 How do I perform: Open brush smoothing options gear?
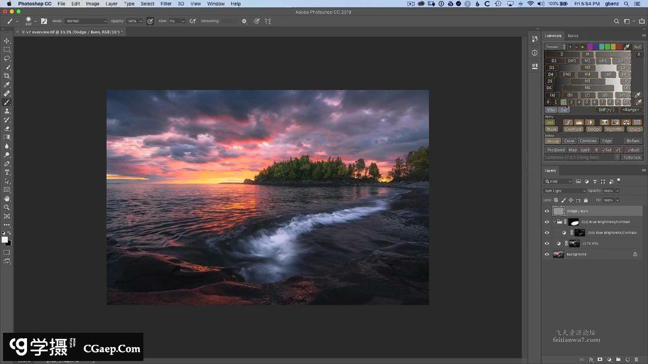pyautogui.click(x=244, y=21)
